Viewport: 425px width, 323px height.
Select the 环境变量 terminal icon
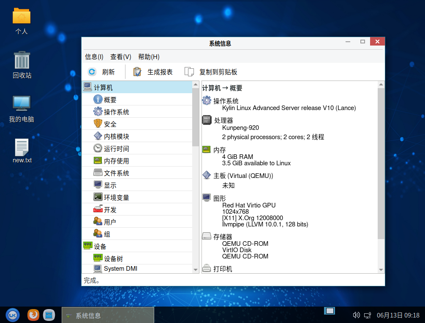point(98,196)
